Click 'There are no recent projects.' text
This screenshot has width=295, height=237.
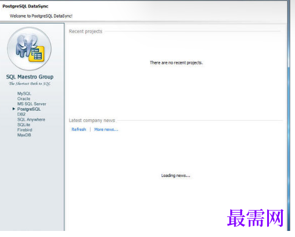[x=176, y=63]
